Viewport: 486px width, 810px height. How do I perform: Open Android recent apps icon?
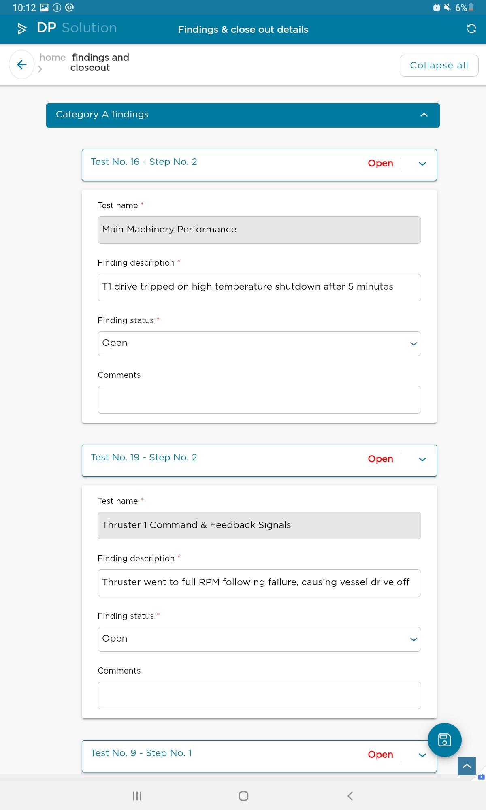click(137, 796)
